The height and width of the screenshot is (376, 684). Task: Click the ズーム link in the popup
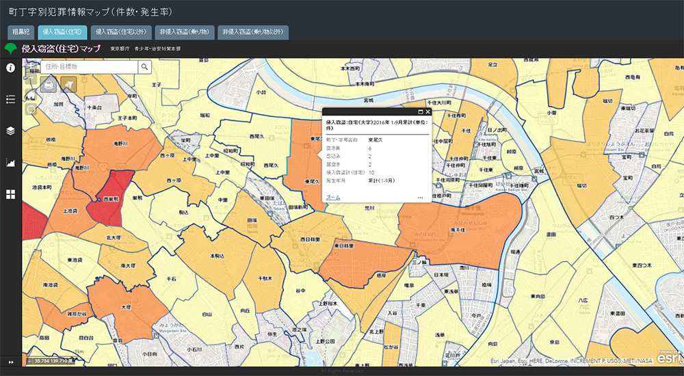333,197
